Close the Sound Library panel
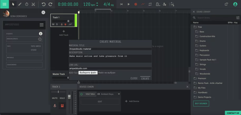This screenshot has height=115, width=241. click(x=194, y=12)
